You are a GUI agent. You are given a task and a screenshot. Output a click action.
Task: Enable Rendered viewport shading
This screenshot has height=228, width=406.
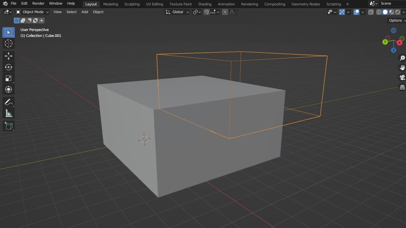tap(397, 12)
